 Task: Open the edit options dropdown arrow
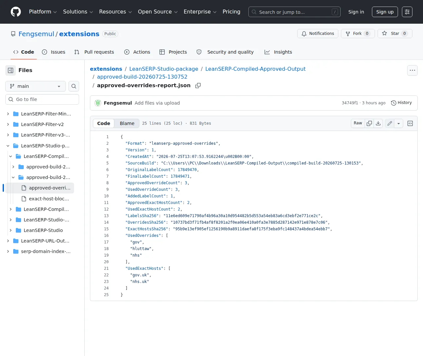click(399, 123)
